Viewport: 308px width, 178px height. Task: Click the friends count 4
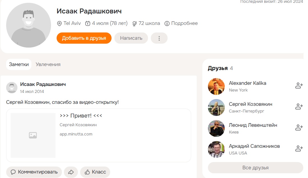coord(231,68)
